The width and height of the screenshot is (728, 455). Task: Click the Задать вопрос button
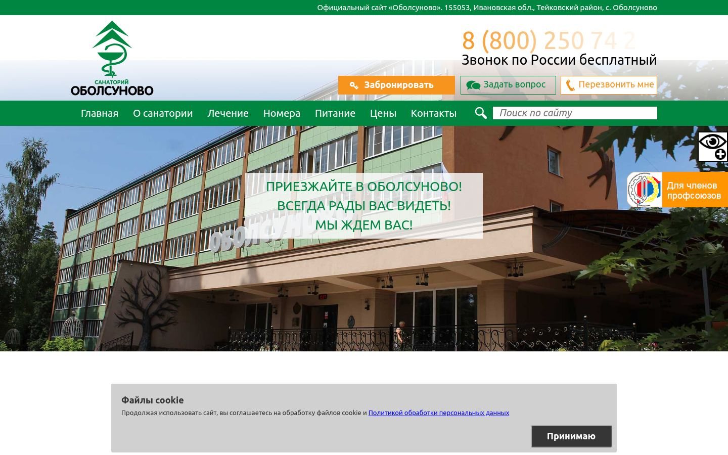(x=508, y=85)
